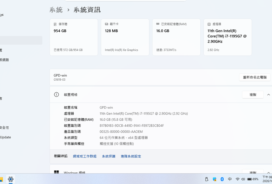The height and width of the screenshot is (184, 272).
Task: Copy device specifications with 複製 button
Action: coord(253,95)
